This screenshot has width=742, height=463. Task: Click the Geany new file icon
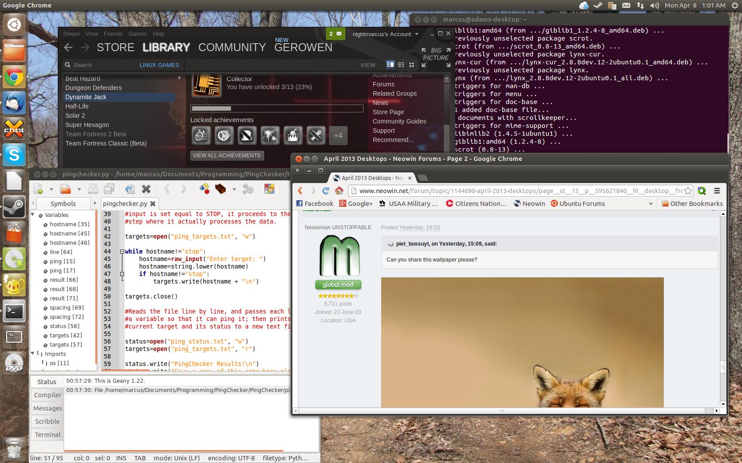click(x=38, y=189)
